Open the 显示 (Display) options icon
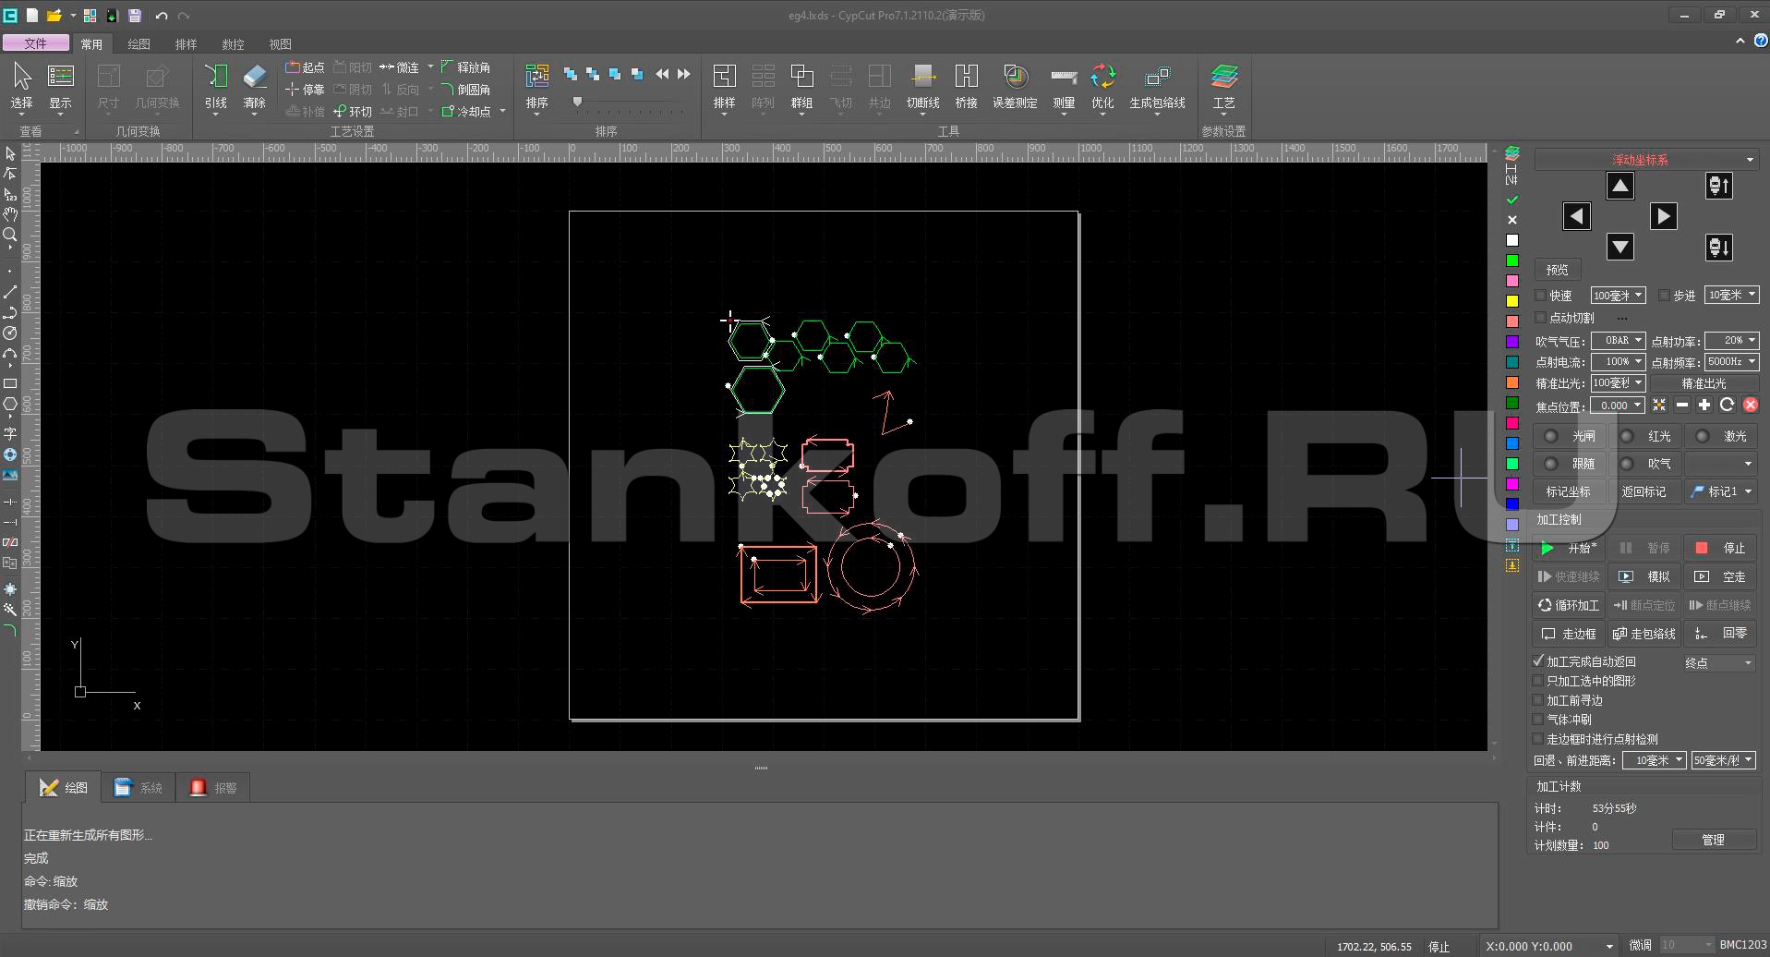Image resolution: width=1770 pixels, height=957 pixels. click(61, 87)
